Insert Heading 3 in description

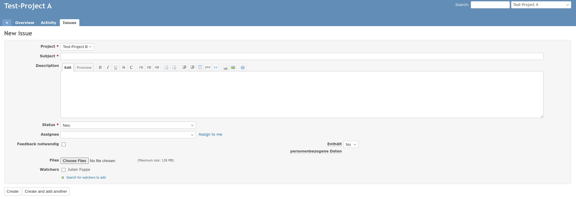coord(157,67)
